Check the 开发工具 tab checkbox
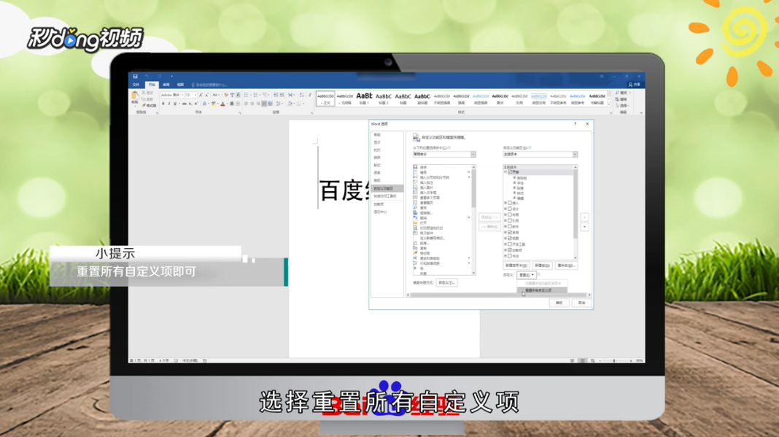The image size is (779, 437). [510, 244]
